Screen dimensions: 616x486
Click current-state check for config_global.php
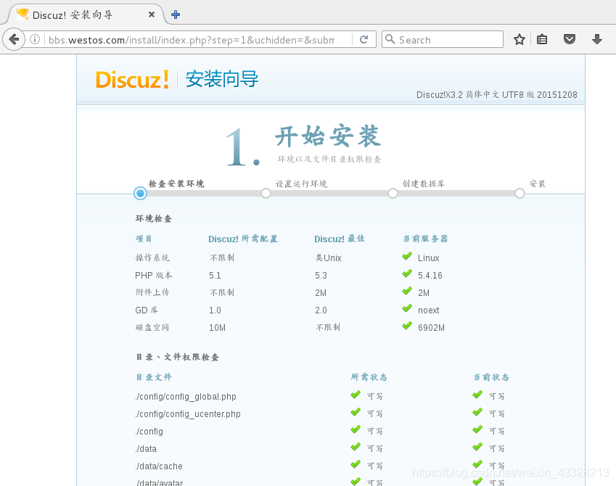(477, 395)
